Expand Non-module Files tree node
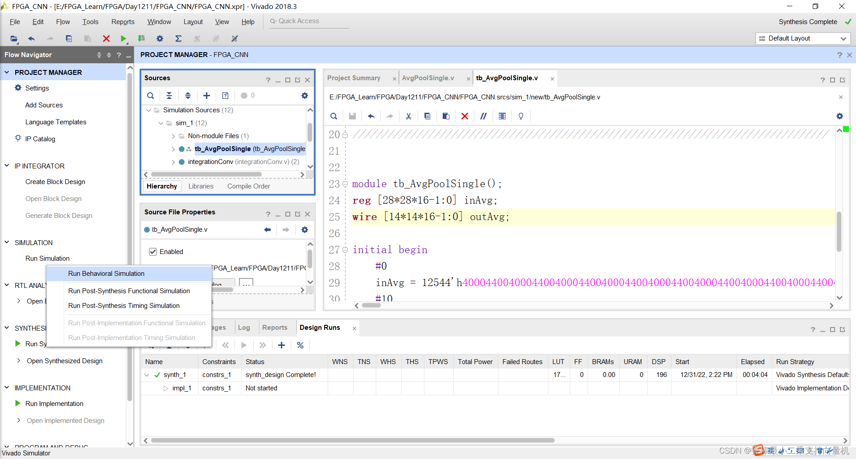The image size is (856, 459). coord(173,136)
